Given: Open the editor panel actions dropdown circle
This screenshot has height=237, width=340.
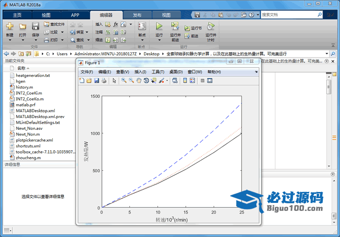Looking at the screenshot, I should click(327, 61).
